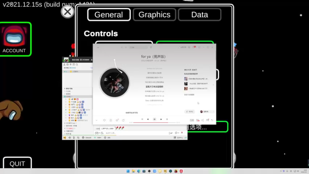
Task: Share the current song
Action: click(x=123, y=120)
